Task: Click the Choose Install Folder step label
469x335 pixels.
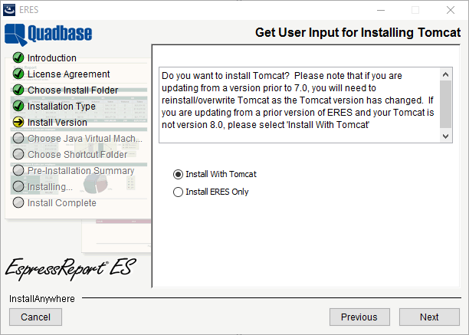Action: [x=73, y=90]
